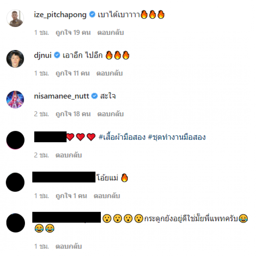256x256 pixels.
Task: Reply to the กระดูกยังอยู่ดี comment
Action: (68, 246)
